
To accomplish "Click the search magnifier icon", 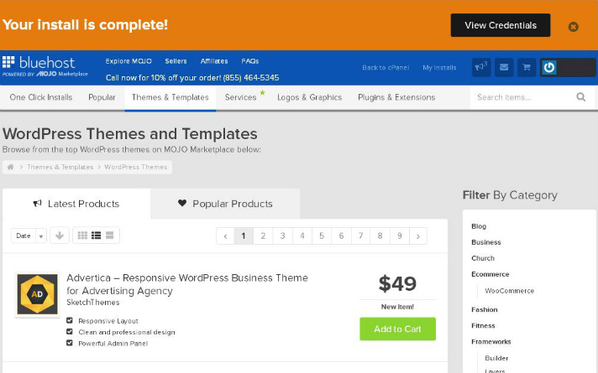I will 581,97.
